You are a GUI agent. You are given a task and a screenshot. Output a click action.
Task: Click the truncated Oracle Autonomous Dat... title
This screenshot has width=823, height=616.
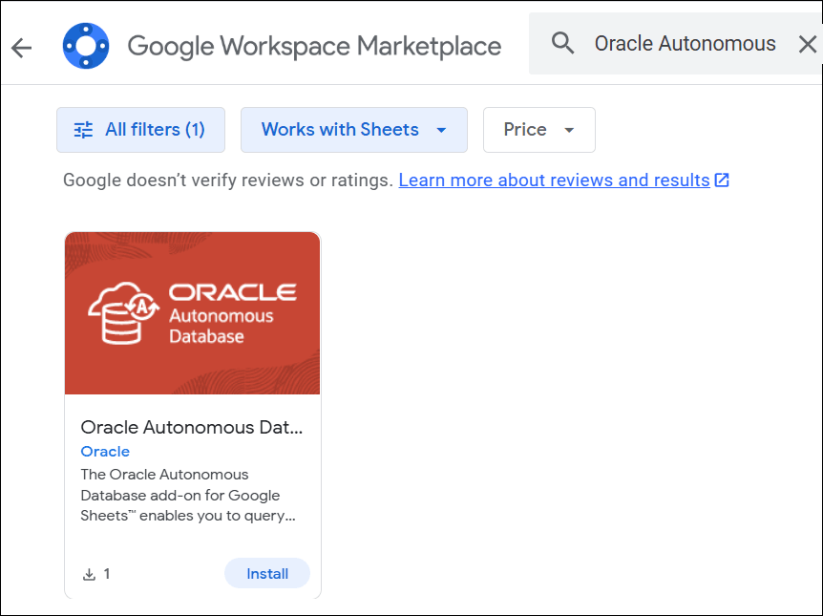coord(191,427)
